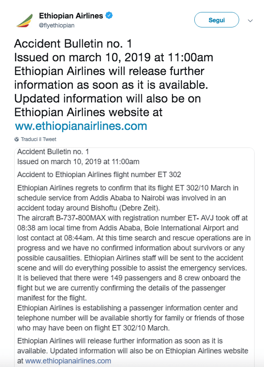The height and width of the screenshot is (367, 264).
Task: Click the final bulletin paragraph about further information
Action: pyautogui.click(x=128, y=350)
